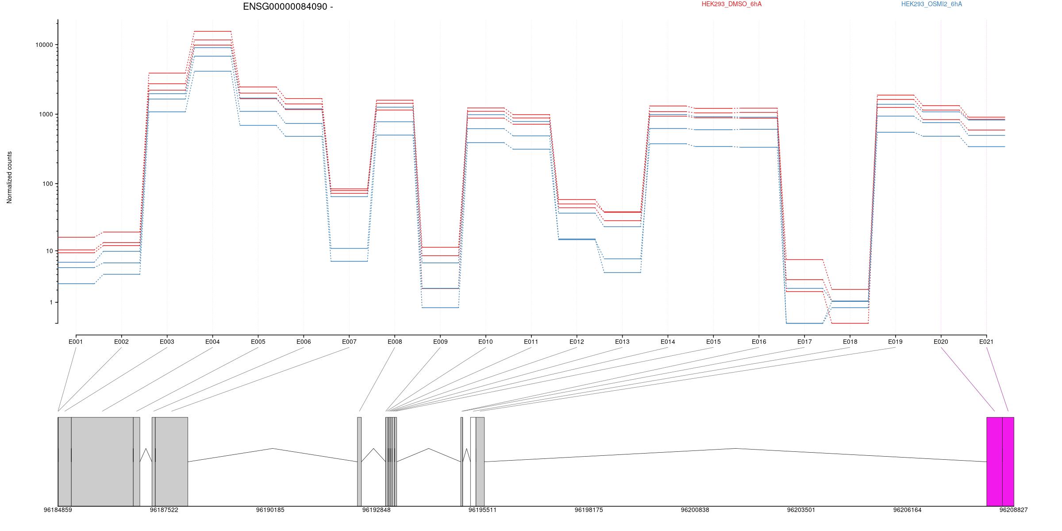Click exon label E008
This screenshot has height=531, width=1062.
coord(395,342)
